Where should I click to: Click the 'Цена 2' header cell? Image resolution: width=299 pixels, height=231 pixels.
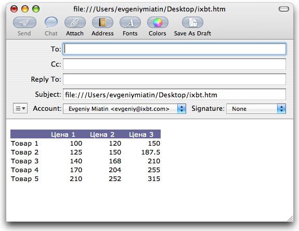tap(102, 134)
